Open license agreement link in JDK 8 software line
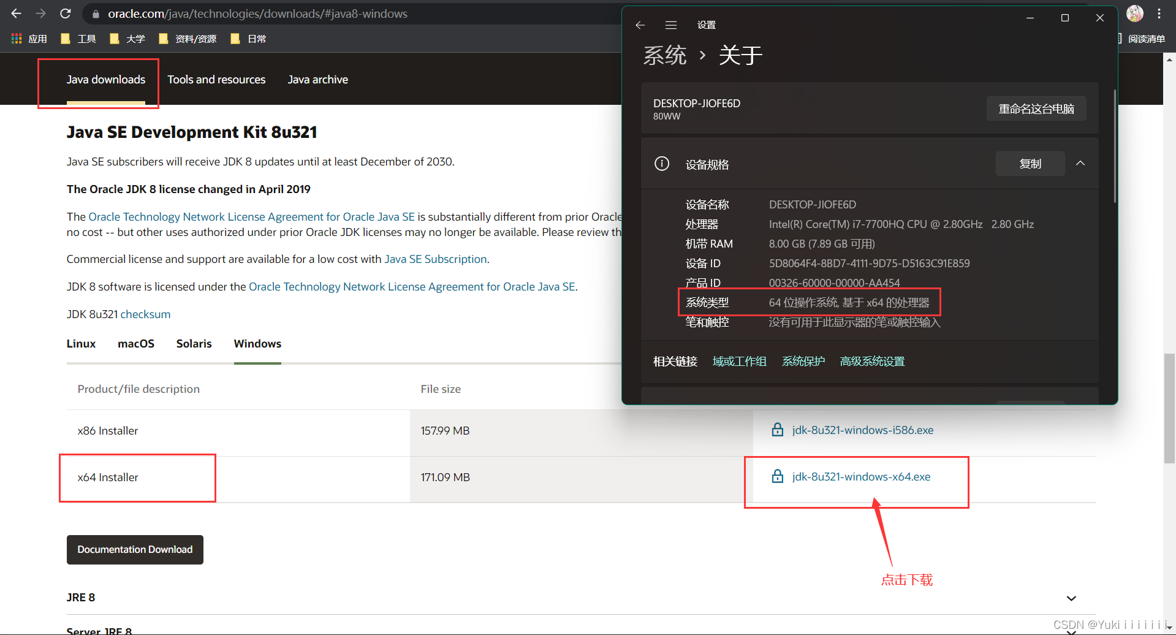The image size is (1176, 635). click(x=412, y=287)
